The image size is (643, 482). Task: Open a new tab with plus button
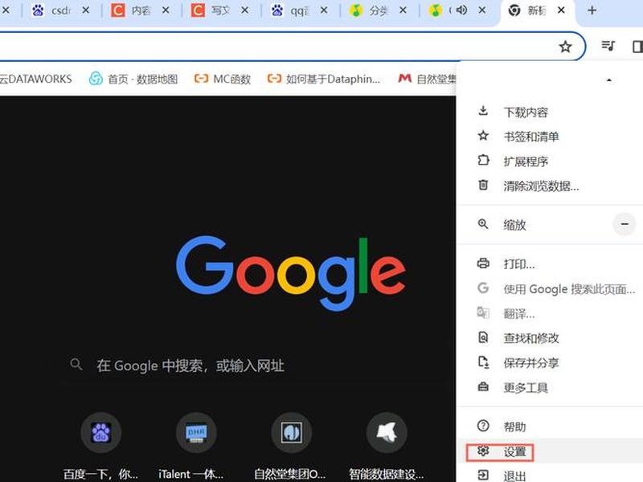(x=592, y=10)
